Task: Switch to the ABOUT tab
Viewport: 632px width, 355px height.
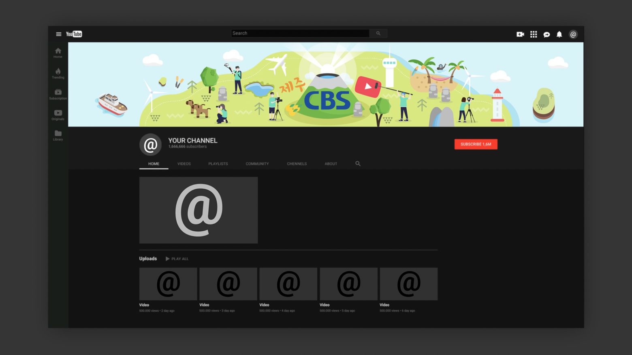Action: pos(331,164)
